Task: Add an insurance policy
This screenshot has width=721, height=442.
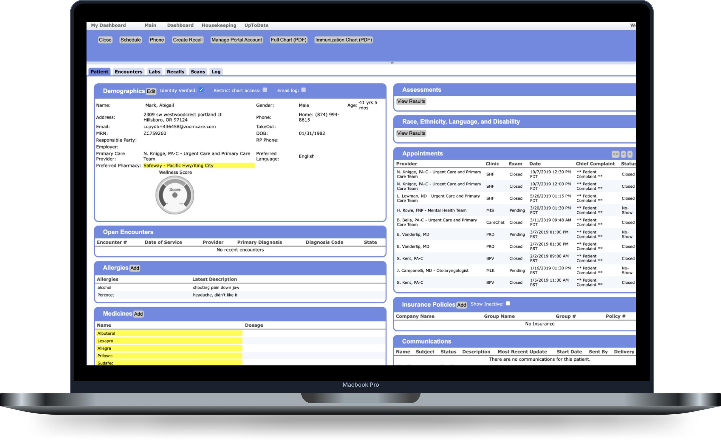Action: pos(461,305)
